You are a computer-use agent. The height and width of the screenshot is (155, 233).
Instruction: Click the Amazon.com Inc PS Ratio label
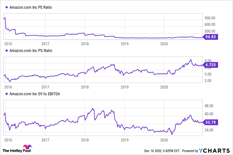coord(30,50)
